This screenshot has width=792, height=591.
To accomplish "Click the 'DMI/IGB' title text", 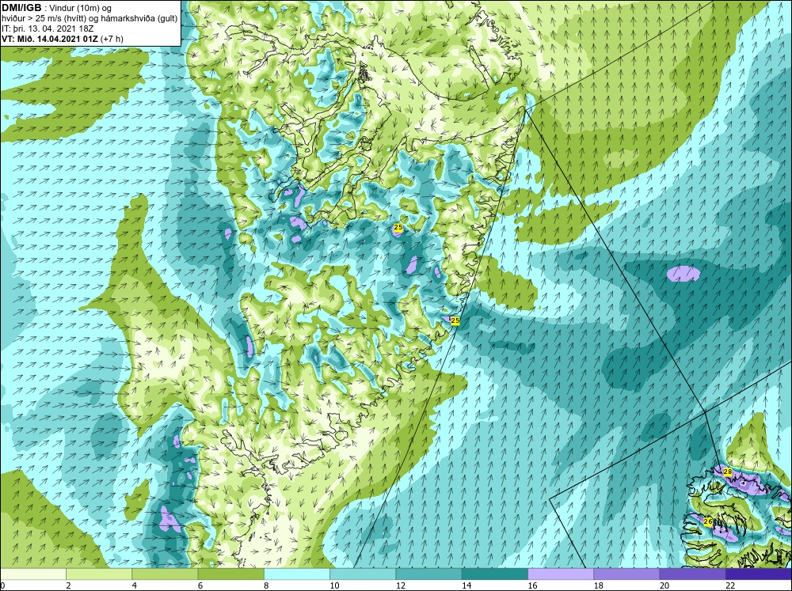I will [x=21, y=8].
